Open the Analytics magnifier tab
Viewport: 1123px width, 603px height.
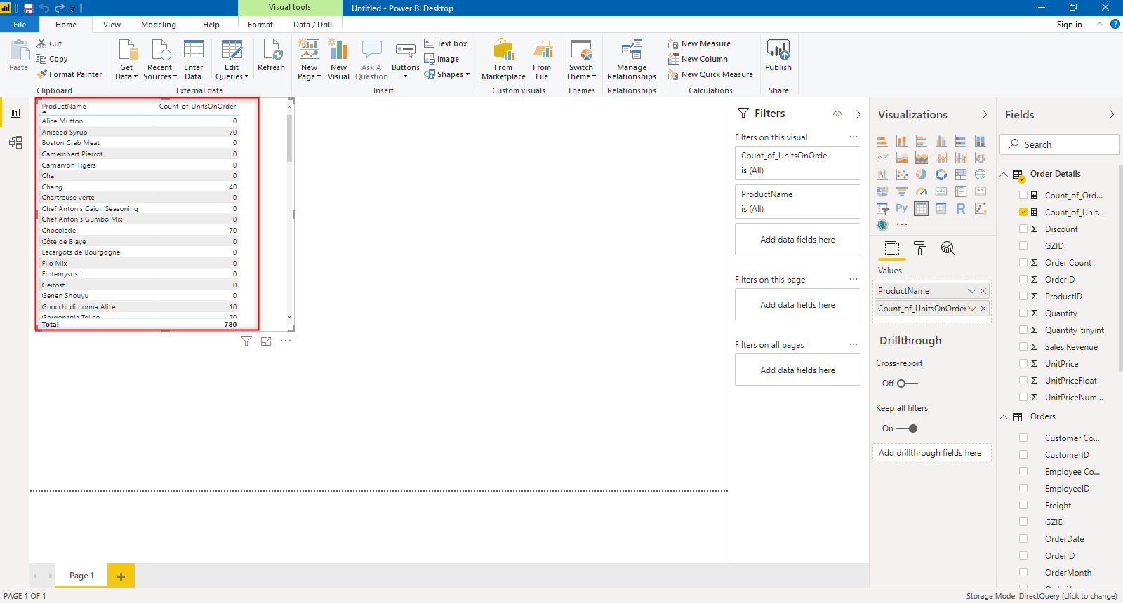click(948, 248)
